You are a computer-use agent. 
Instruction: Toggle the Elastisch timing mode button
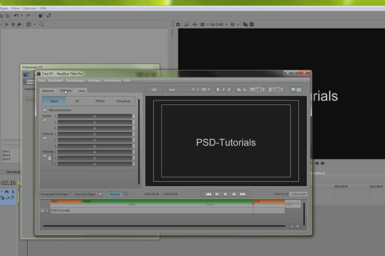tap(115, 195)
